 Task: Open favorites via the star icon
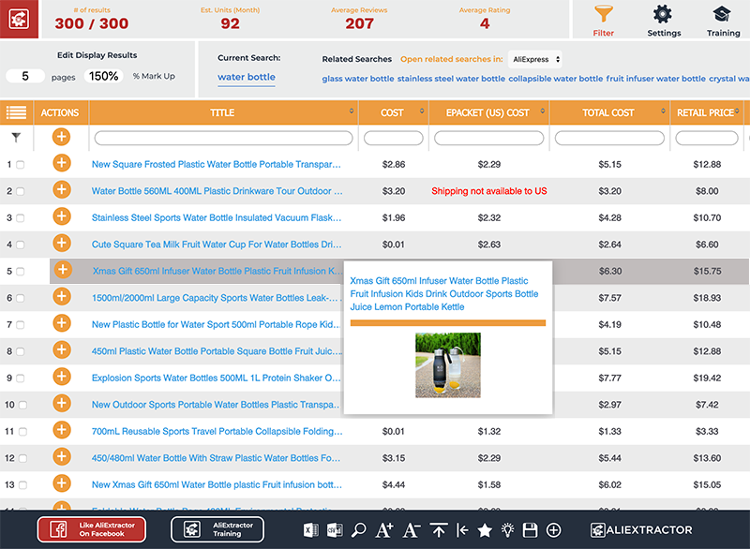[484, 530]
